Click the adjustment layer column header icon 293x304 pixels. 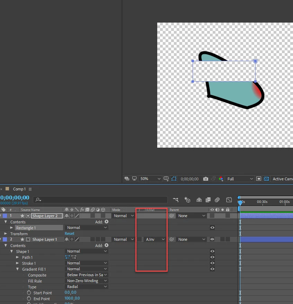tap(98, 209)
